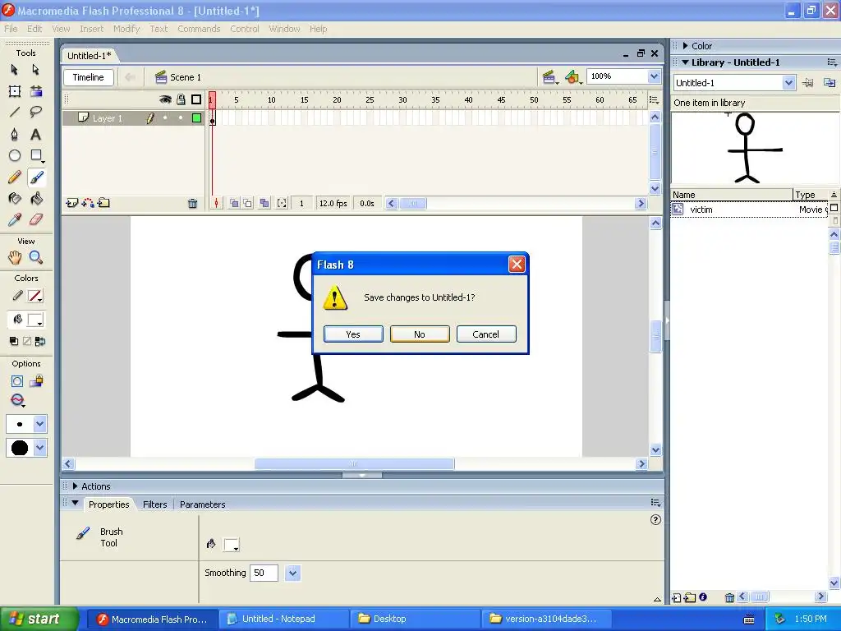This screenshot has width=841, height=631.
Task: Open Library document dropdown Untitled-1
Action: [788, 83]
